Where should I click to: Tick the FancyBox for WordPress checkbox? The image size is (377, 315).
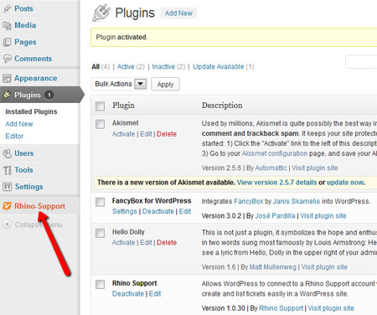tap(100, 202)
